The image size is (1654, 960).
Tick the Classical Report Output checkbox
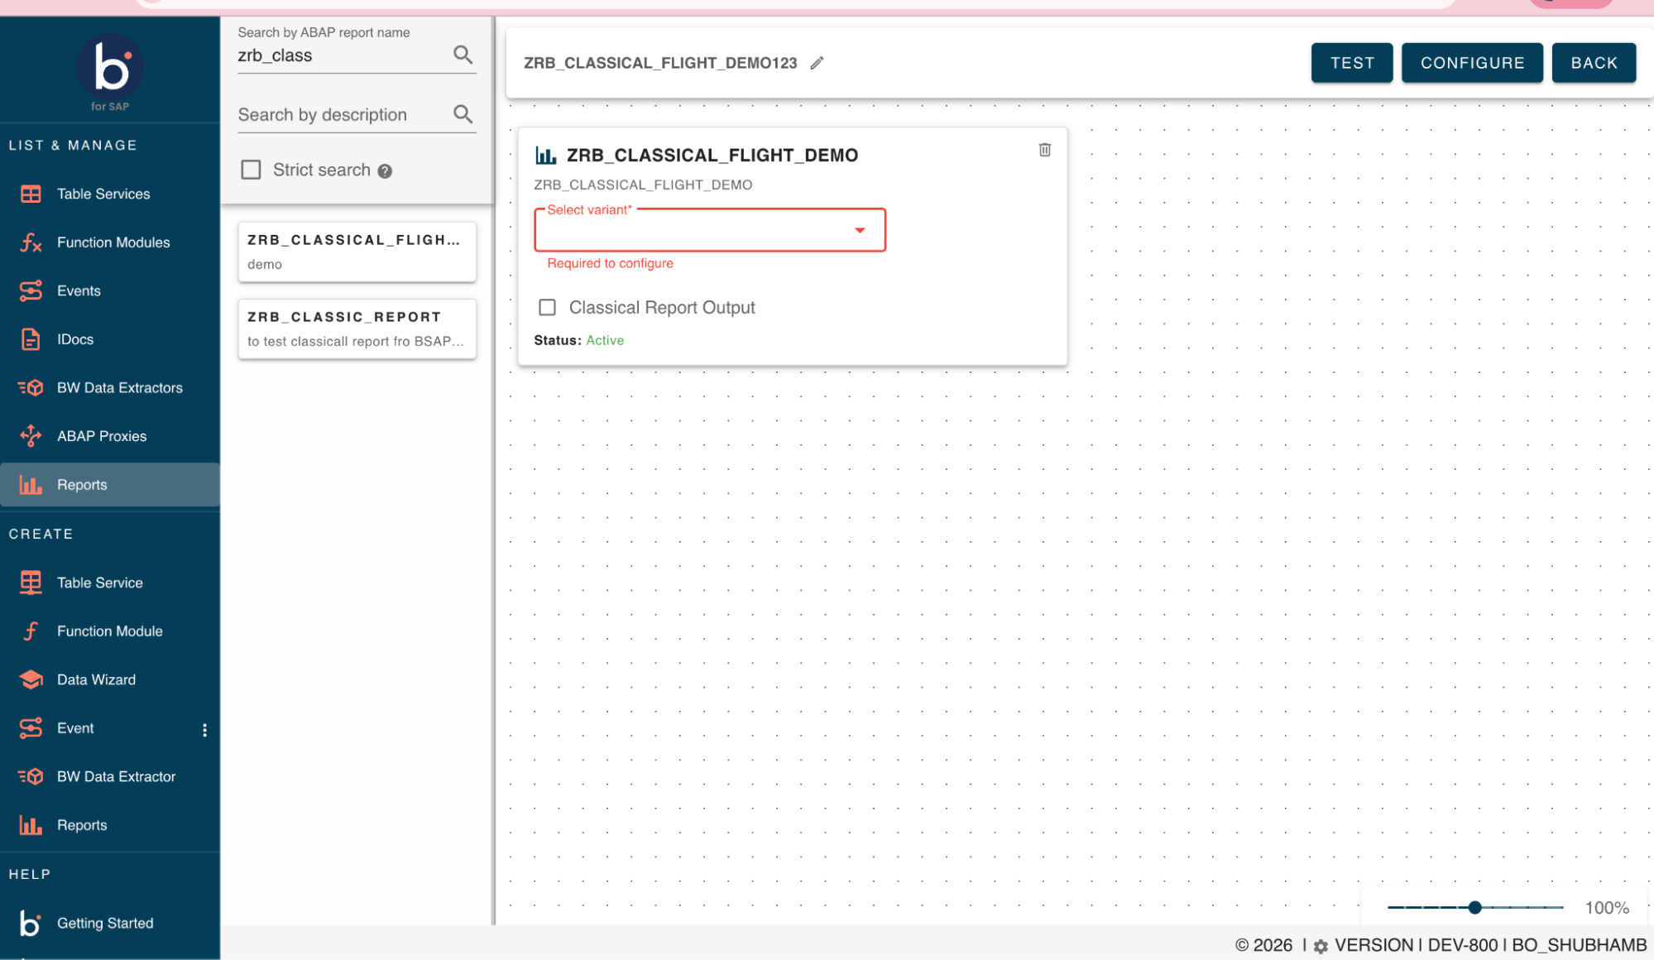pos(547,308)
